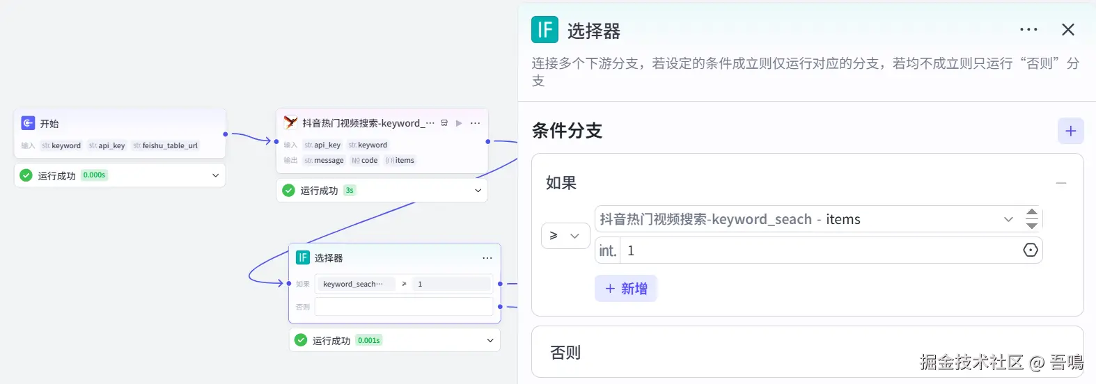
Task: Move the 如果 condition priority up
Action: pyautogui.click(x=1032, y=213)
